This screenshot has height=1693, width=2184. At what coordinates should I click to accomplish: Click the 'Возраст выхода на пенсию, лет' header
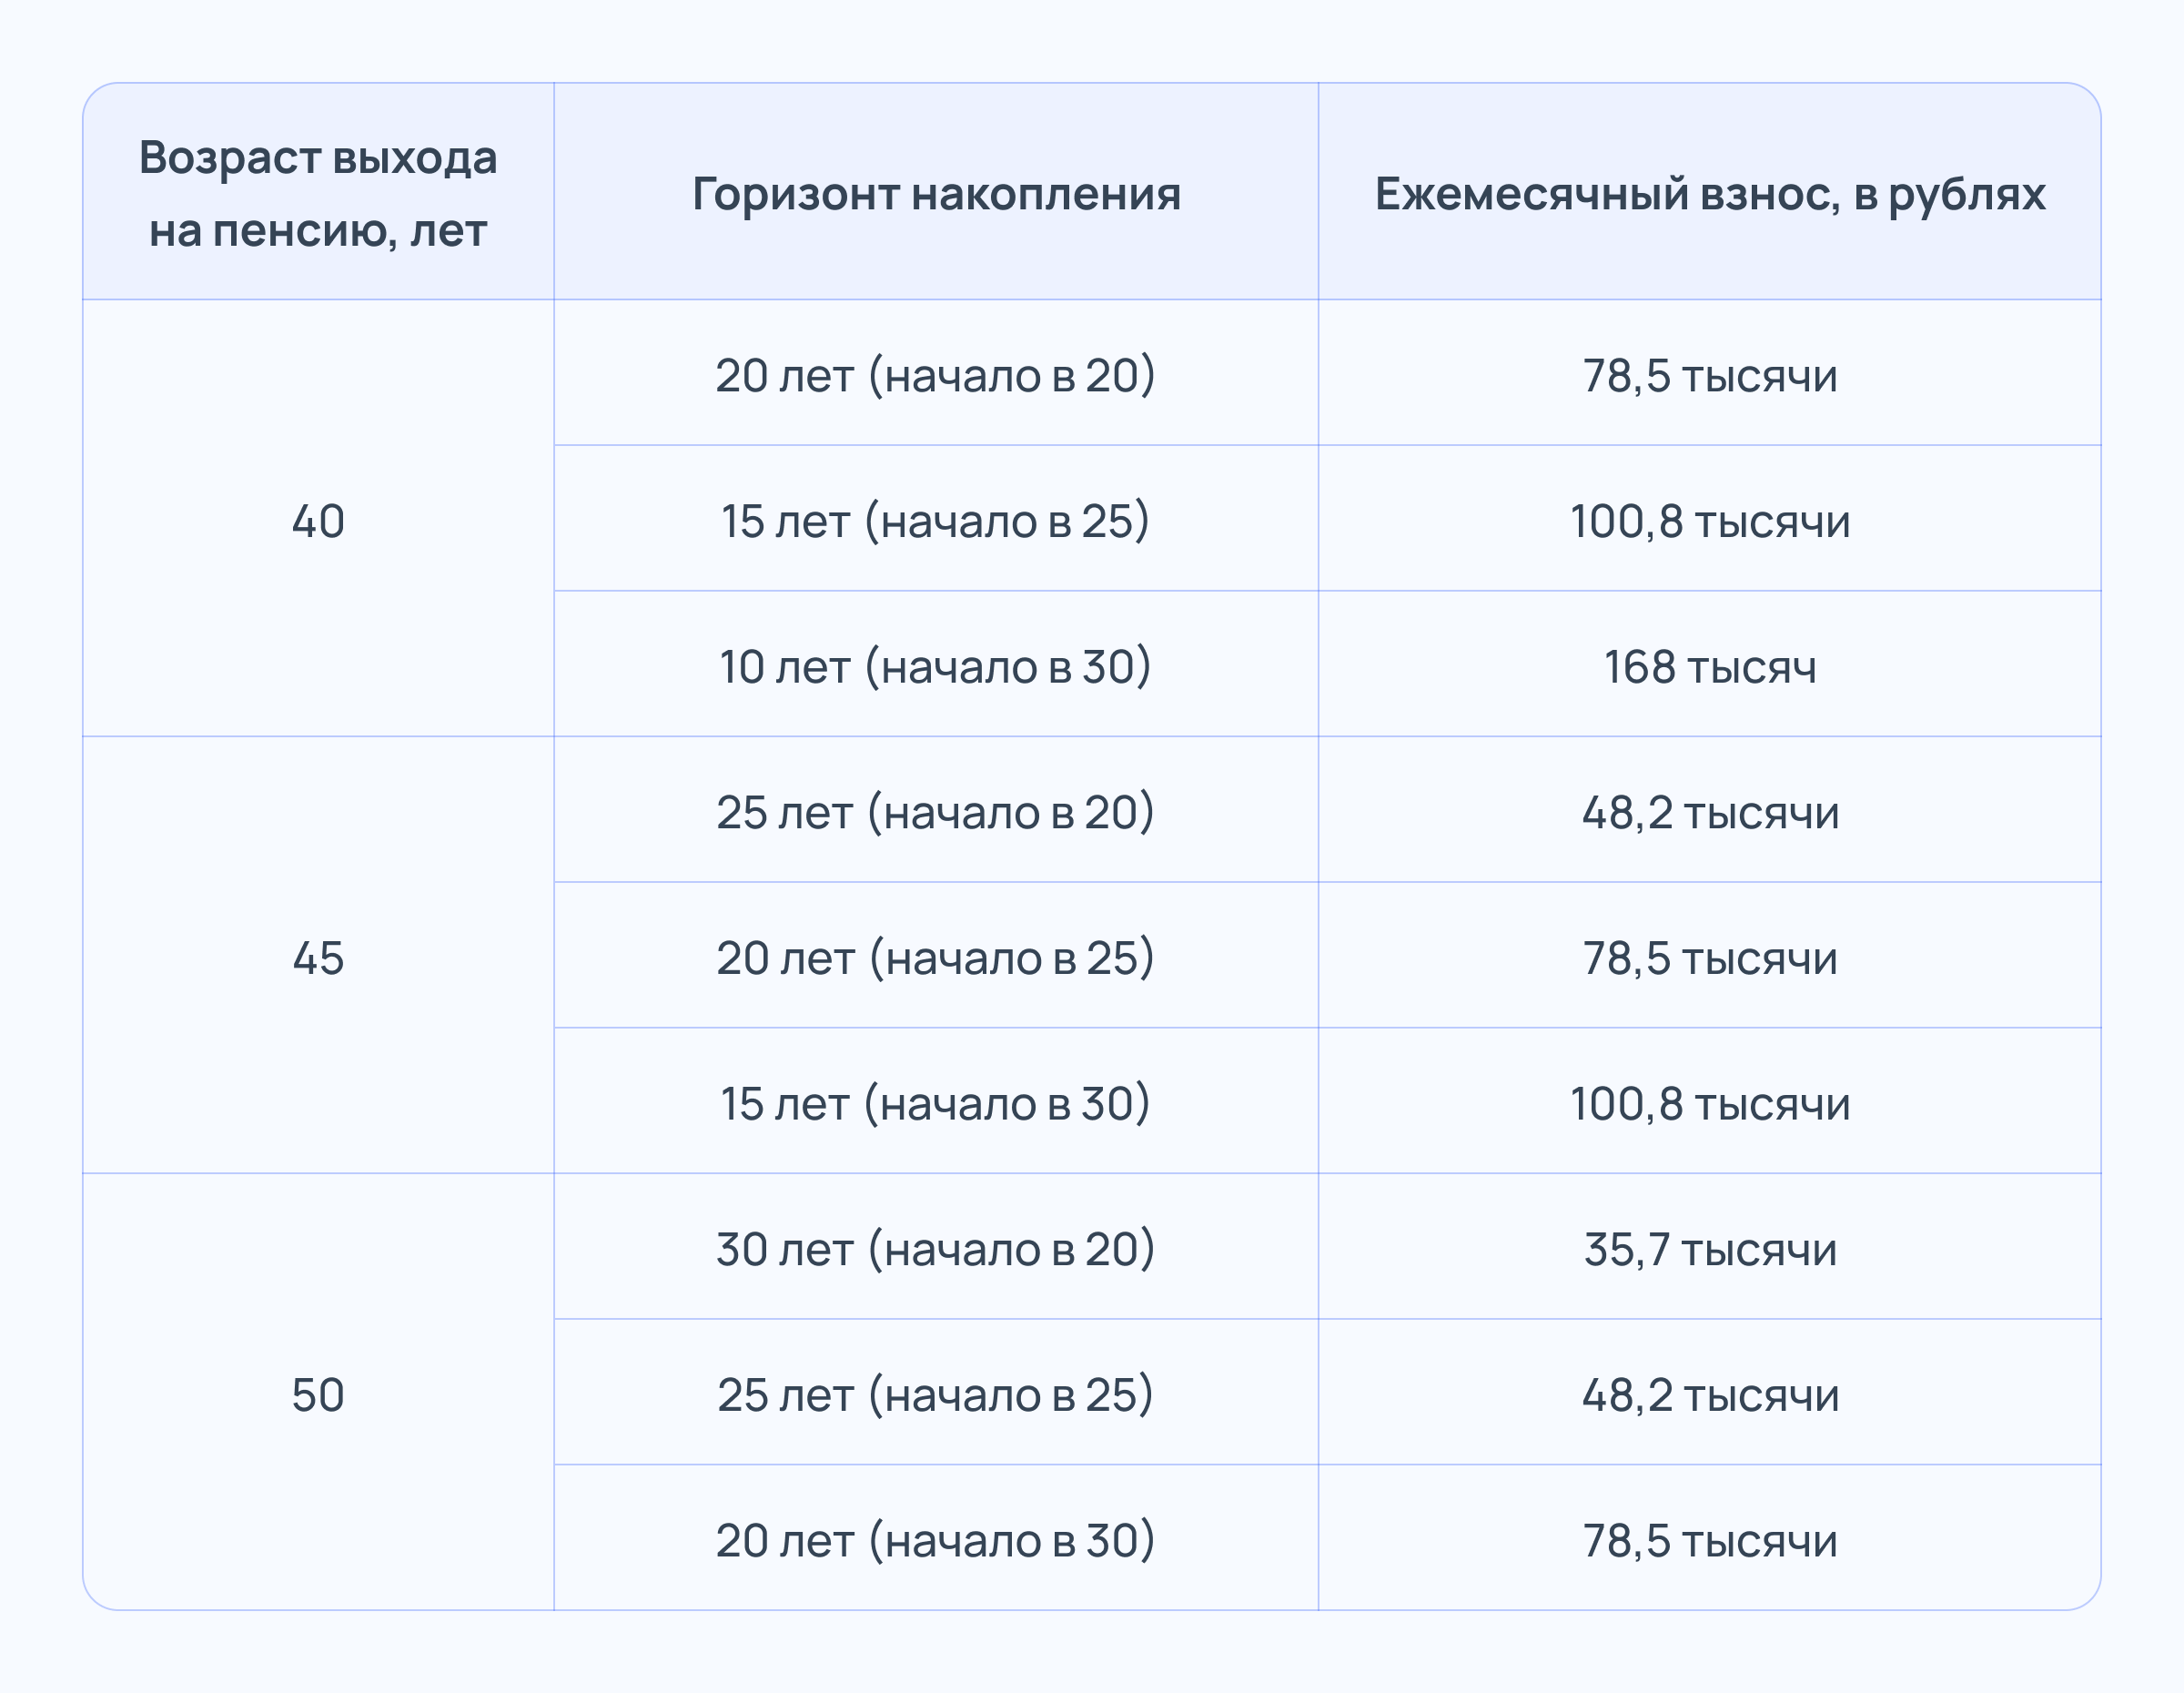pos(318,193)
